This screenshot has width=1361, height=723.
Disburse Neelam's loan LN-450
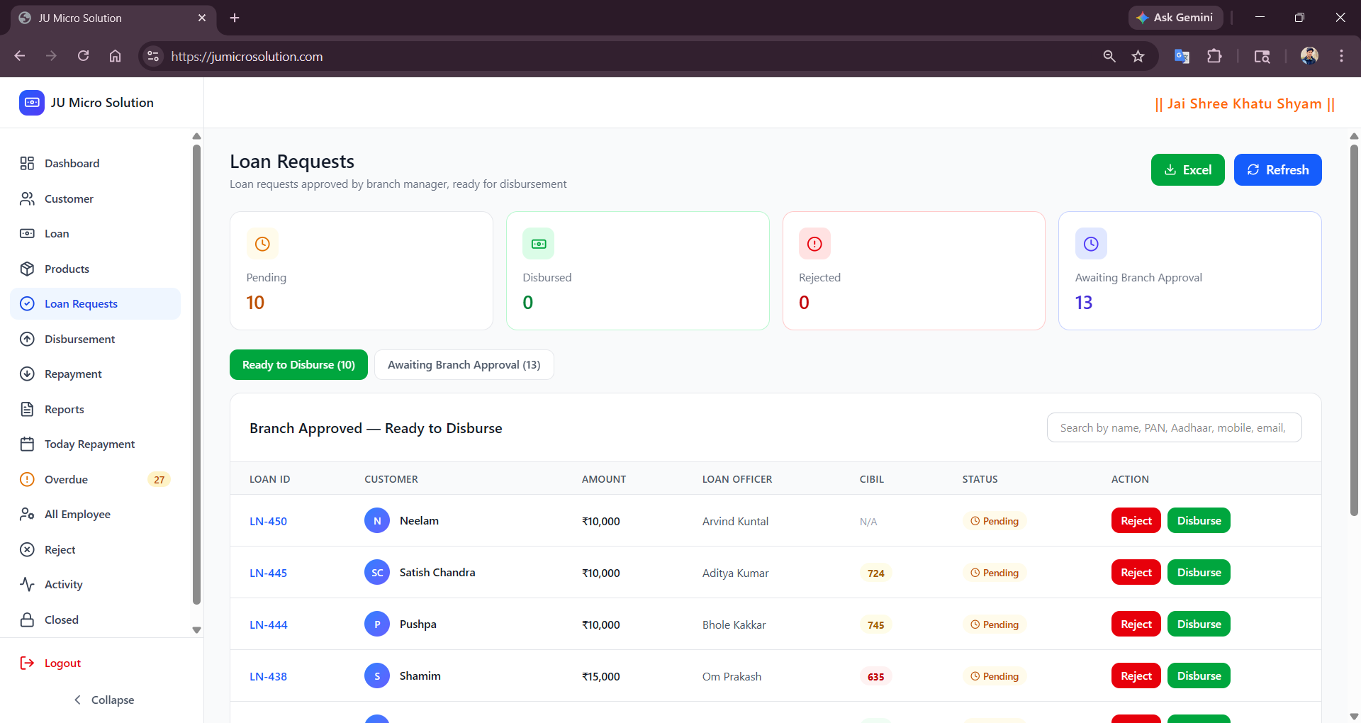pyautogui.click(x=1199, y=520)
